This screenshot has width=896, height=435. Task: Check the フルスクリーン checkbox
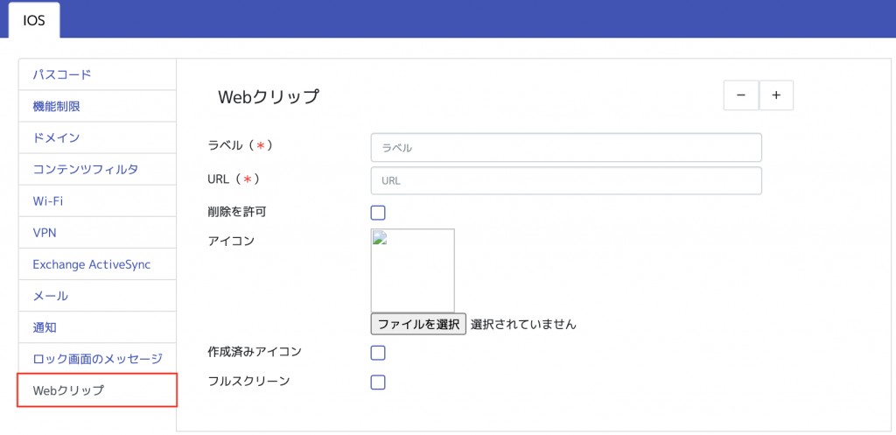tap(378, 382)
